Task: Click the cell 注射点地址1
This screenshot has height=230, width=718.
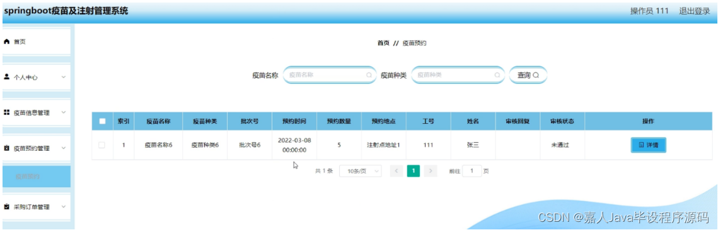Action: click(384, 145)
